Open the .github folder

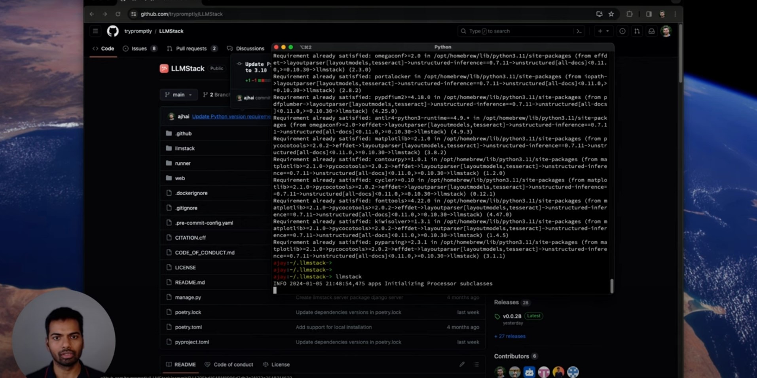pos(184,134)
